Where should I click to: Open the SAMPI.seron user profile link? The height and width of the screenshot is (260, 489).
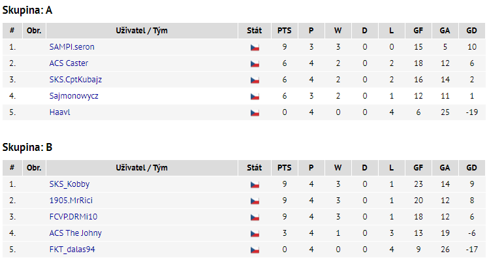click(72, 47)
